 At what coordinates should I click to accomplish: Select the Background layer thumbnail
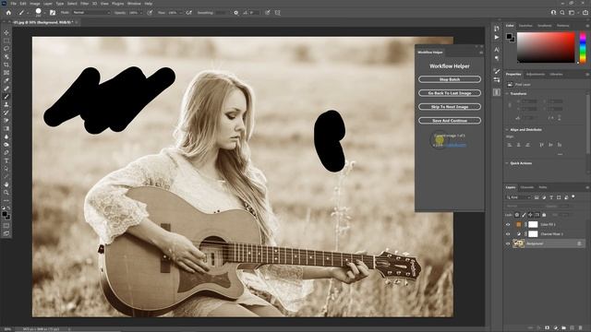519,243
